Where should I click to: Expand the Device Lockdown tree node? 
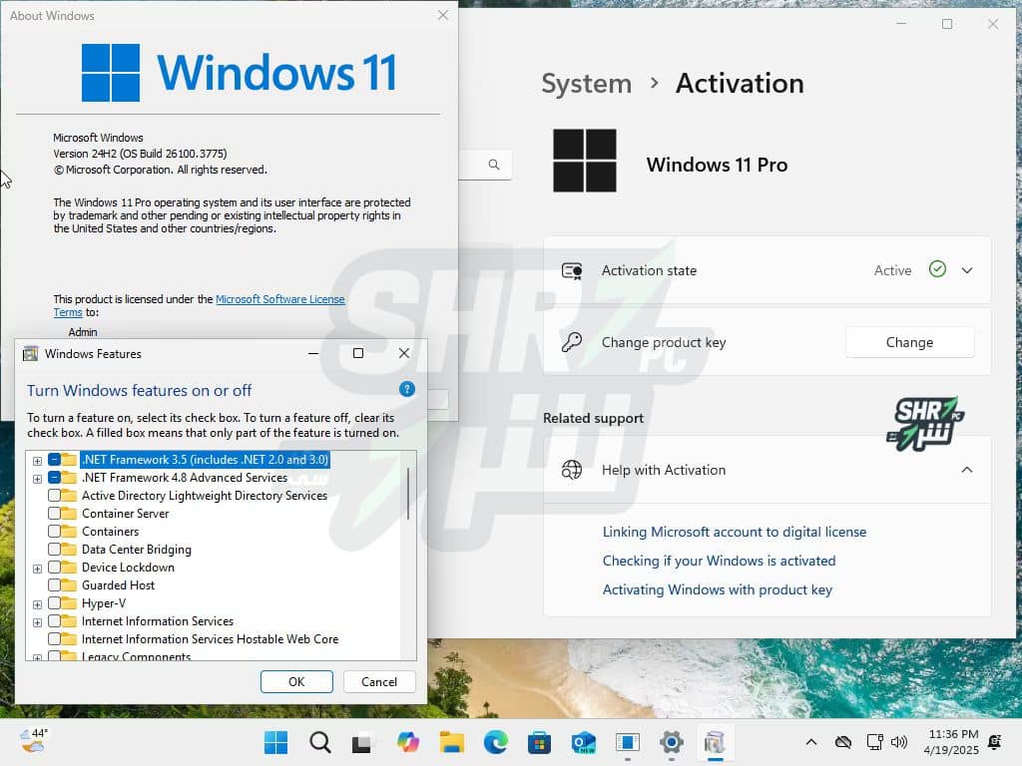coord(37,569)
